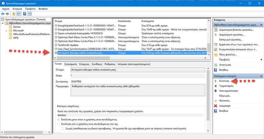Open the Ενέργεια menu
This screenshot has height=139, width=264.
point(17,9)
